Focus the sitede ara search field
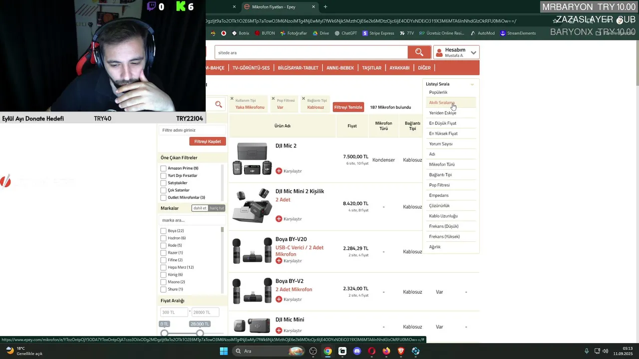Image resolution: width=639 pixels, height=359 pixels. pos(311,52)
